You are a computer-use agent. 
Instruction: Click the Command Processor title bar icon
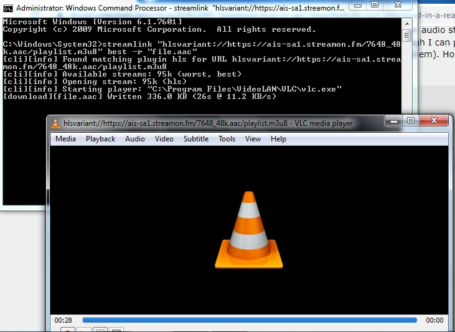coord(8,8)
